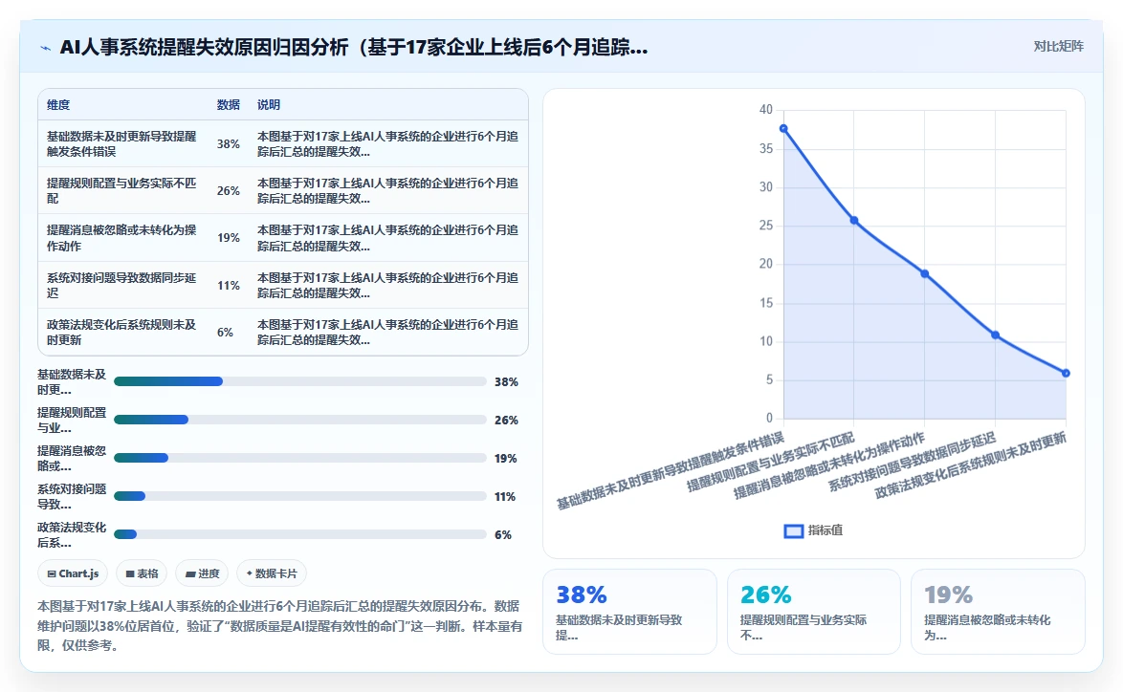Click x-axis label 系统对接问题导致数据同步延迟
Image resolution: width=1123 pixels, height=692 pixels.
click(x=913, y=462)
